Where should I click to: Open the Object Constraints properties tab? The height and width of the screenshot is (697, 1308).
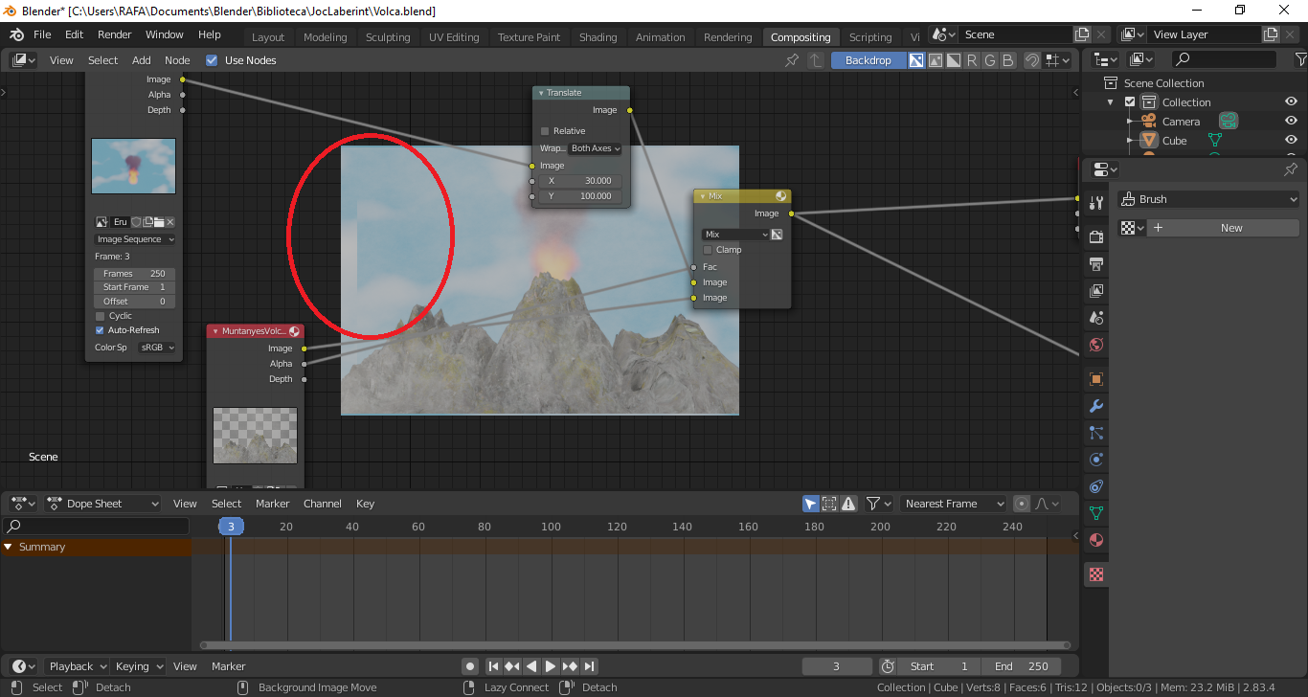point(1096,486)
